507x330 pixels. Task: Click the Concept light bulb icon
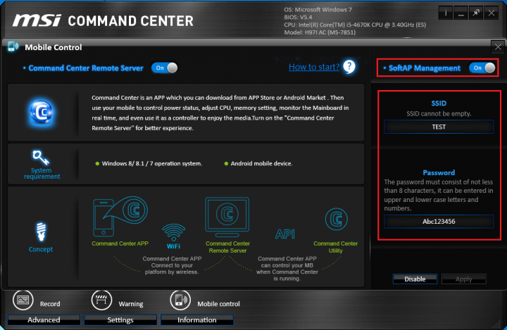pyautogui.click(x=41, y=231)
